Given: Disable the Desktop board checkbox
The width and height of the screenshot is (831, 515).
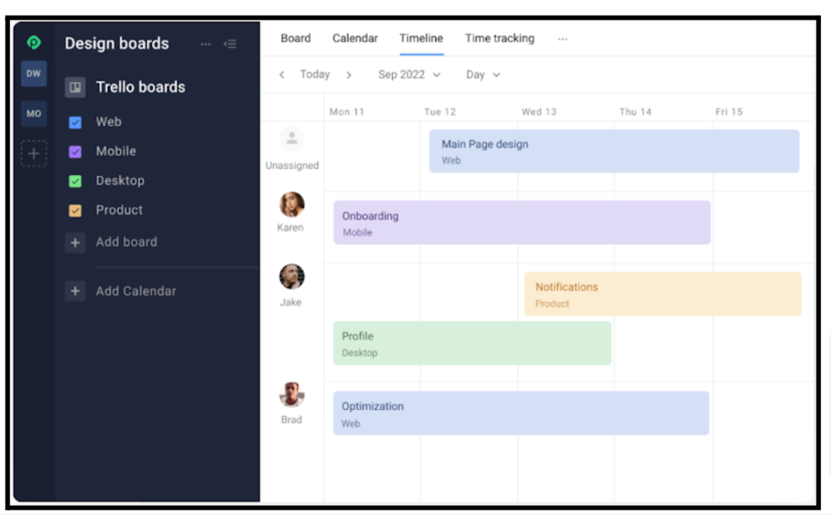Looking at the screenshot, I should tap(75, 181).
